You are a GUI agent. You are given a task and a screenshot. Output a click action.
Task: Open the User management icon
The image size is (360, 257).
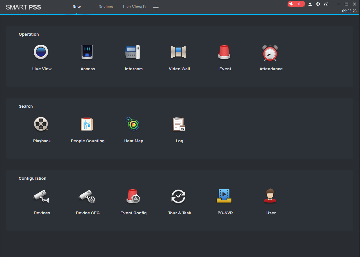pos(270,196)
